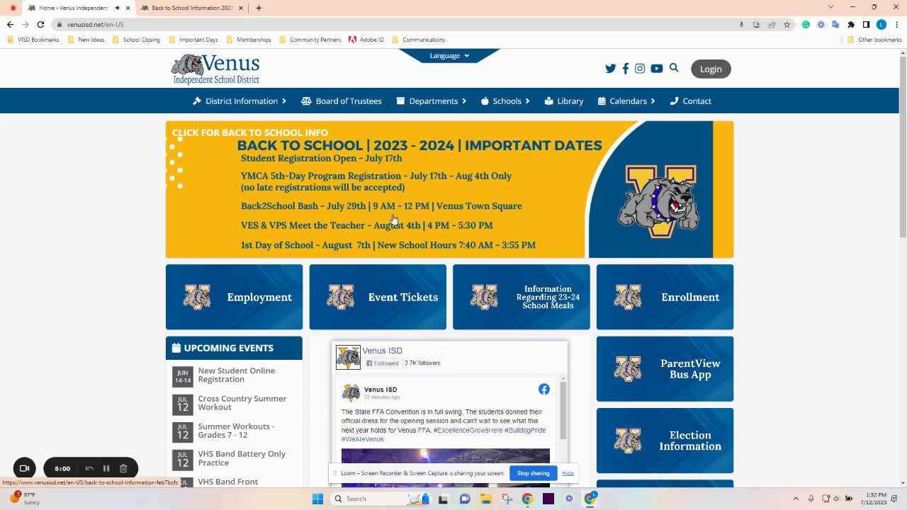
Task: Open Cross Country Summer Workout event
Action: point(242,402)
